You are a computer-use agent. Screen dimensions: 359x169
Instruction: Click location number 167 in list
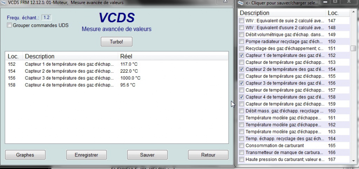[332, 160]
